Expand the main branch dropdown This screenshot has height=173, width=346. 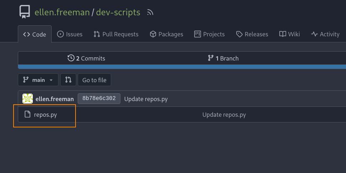point(38,80)
